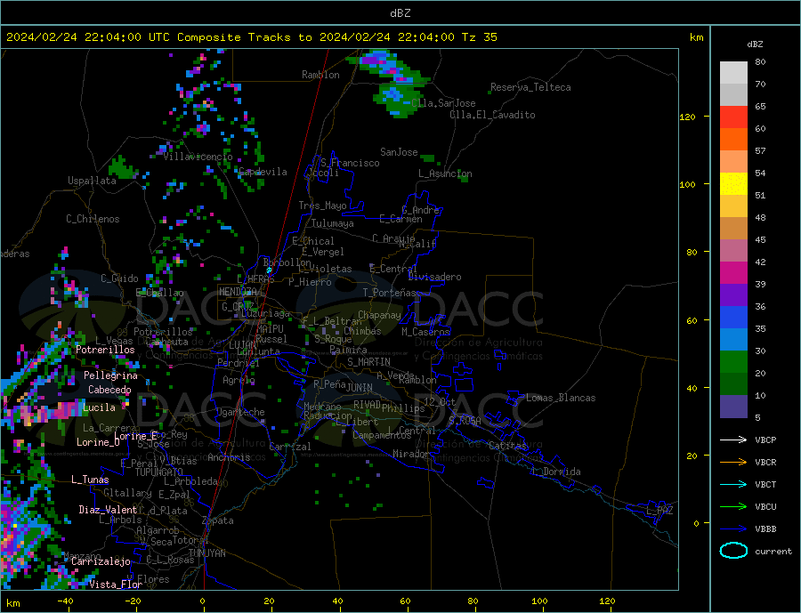Click the 'Diaz_Valent' label on map
Screen dimensions: 801x613
pos(108,510)
